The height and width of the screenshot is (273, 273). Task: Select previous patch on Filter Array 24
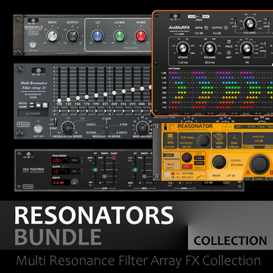coord(32,103)
